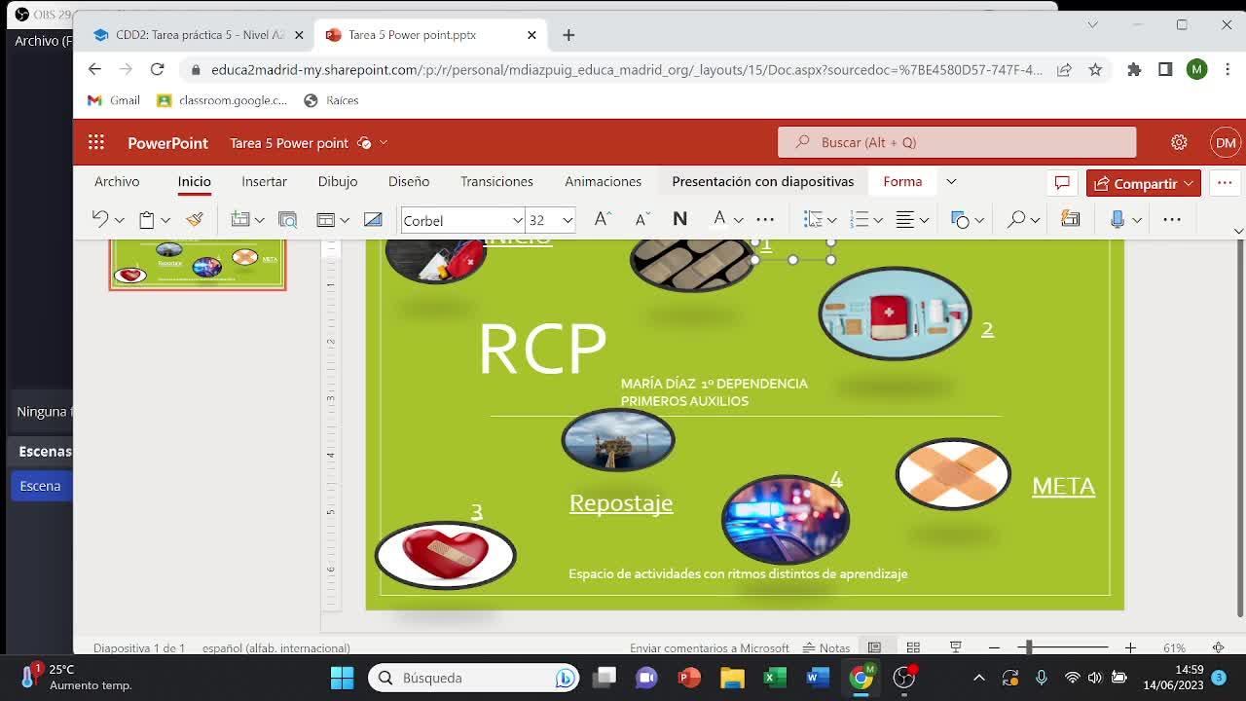
Task: Toggle the Notes pane
Action: (x=826, y=647)
